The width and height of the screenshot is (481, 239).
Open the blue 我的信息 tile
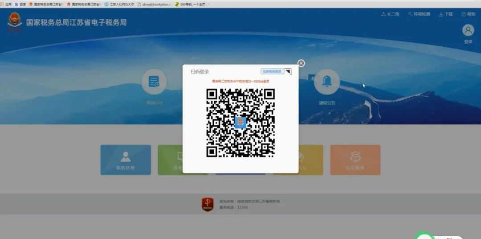pyautogui.click(x=126, y=160)
